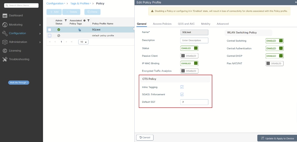Viewport: 297px width, 142px height.
Task: Toggle the Status switch off
Action: pyautogui.click(x=189, y=48)
